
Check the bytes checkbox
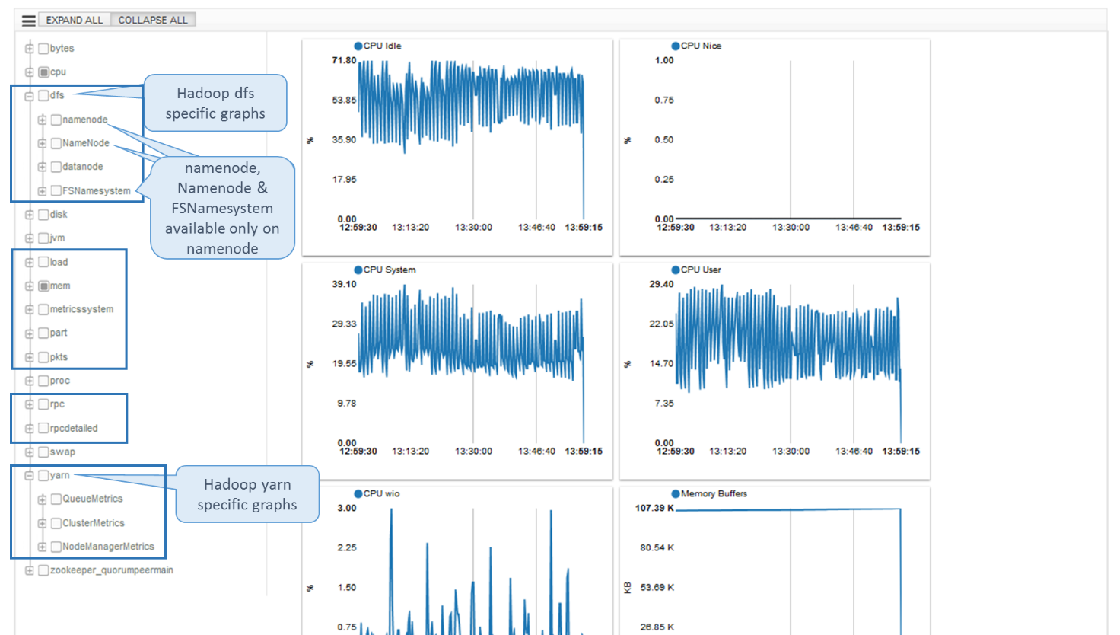click(43, 49)
